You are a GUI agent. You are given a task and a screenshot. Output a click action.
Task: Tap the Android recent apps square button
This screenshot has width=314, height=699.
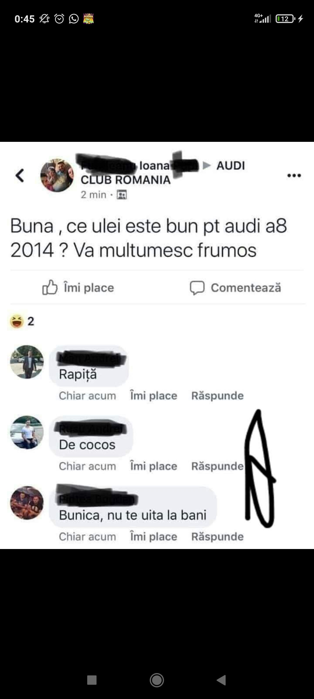pyautogui.click(x=92, y=680)
